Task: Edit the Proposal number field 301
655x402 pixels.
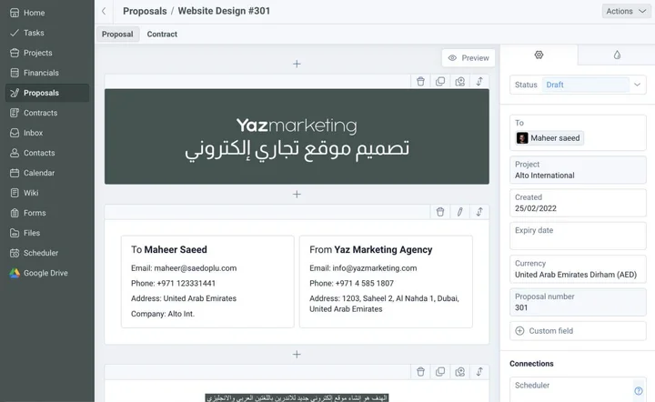Action: 578,302
